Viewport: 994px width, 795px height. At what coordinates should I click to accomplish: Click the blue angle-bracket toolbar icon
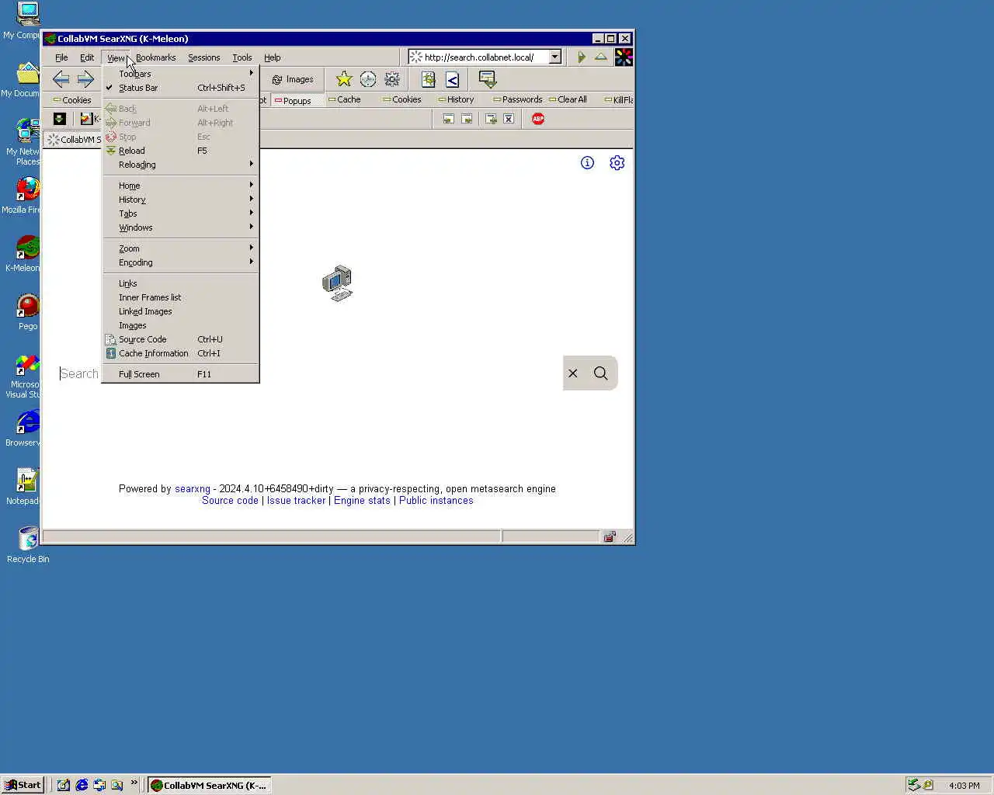[453, 79]
